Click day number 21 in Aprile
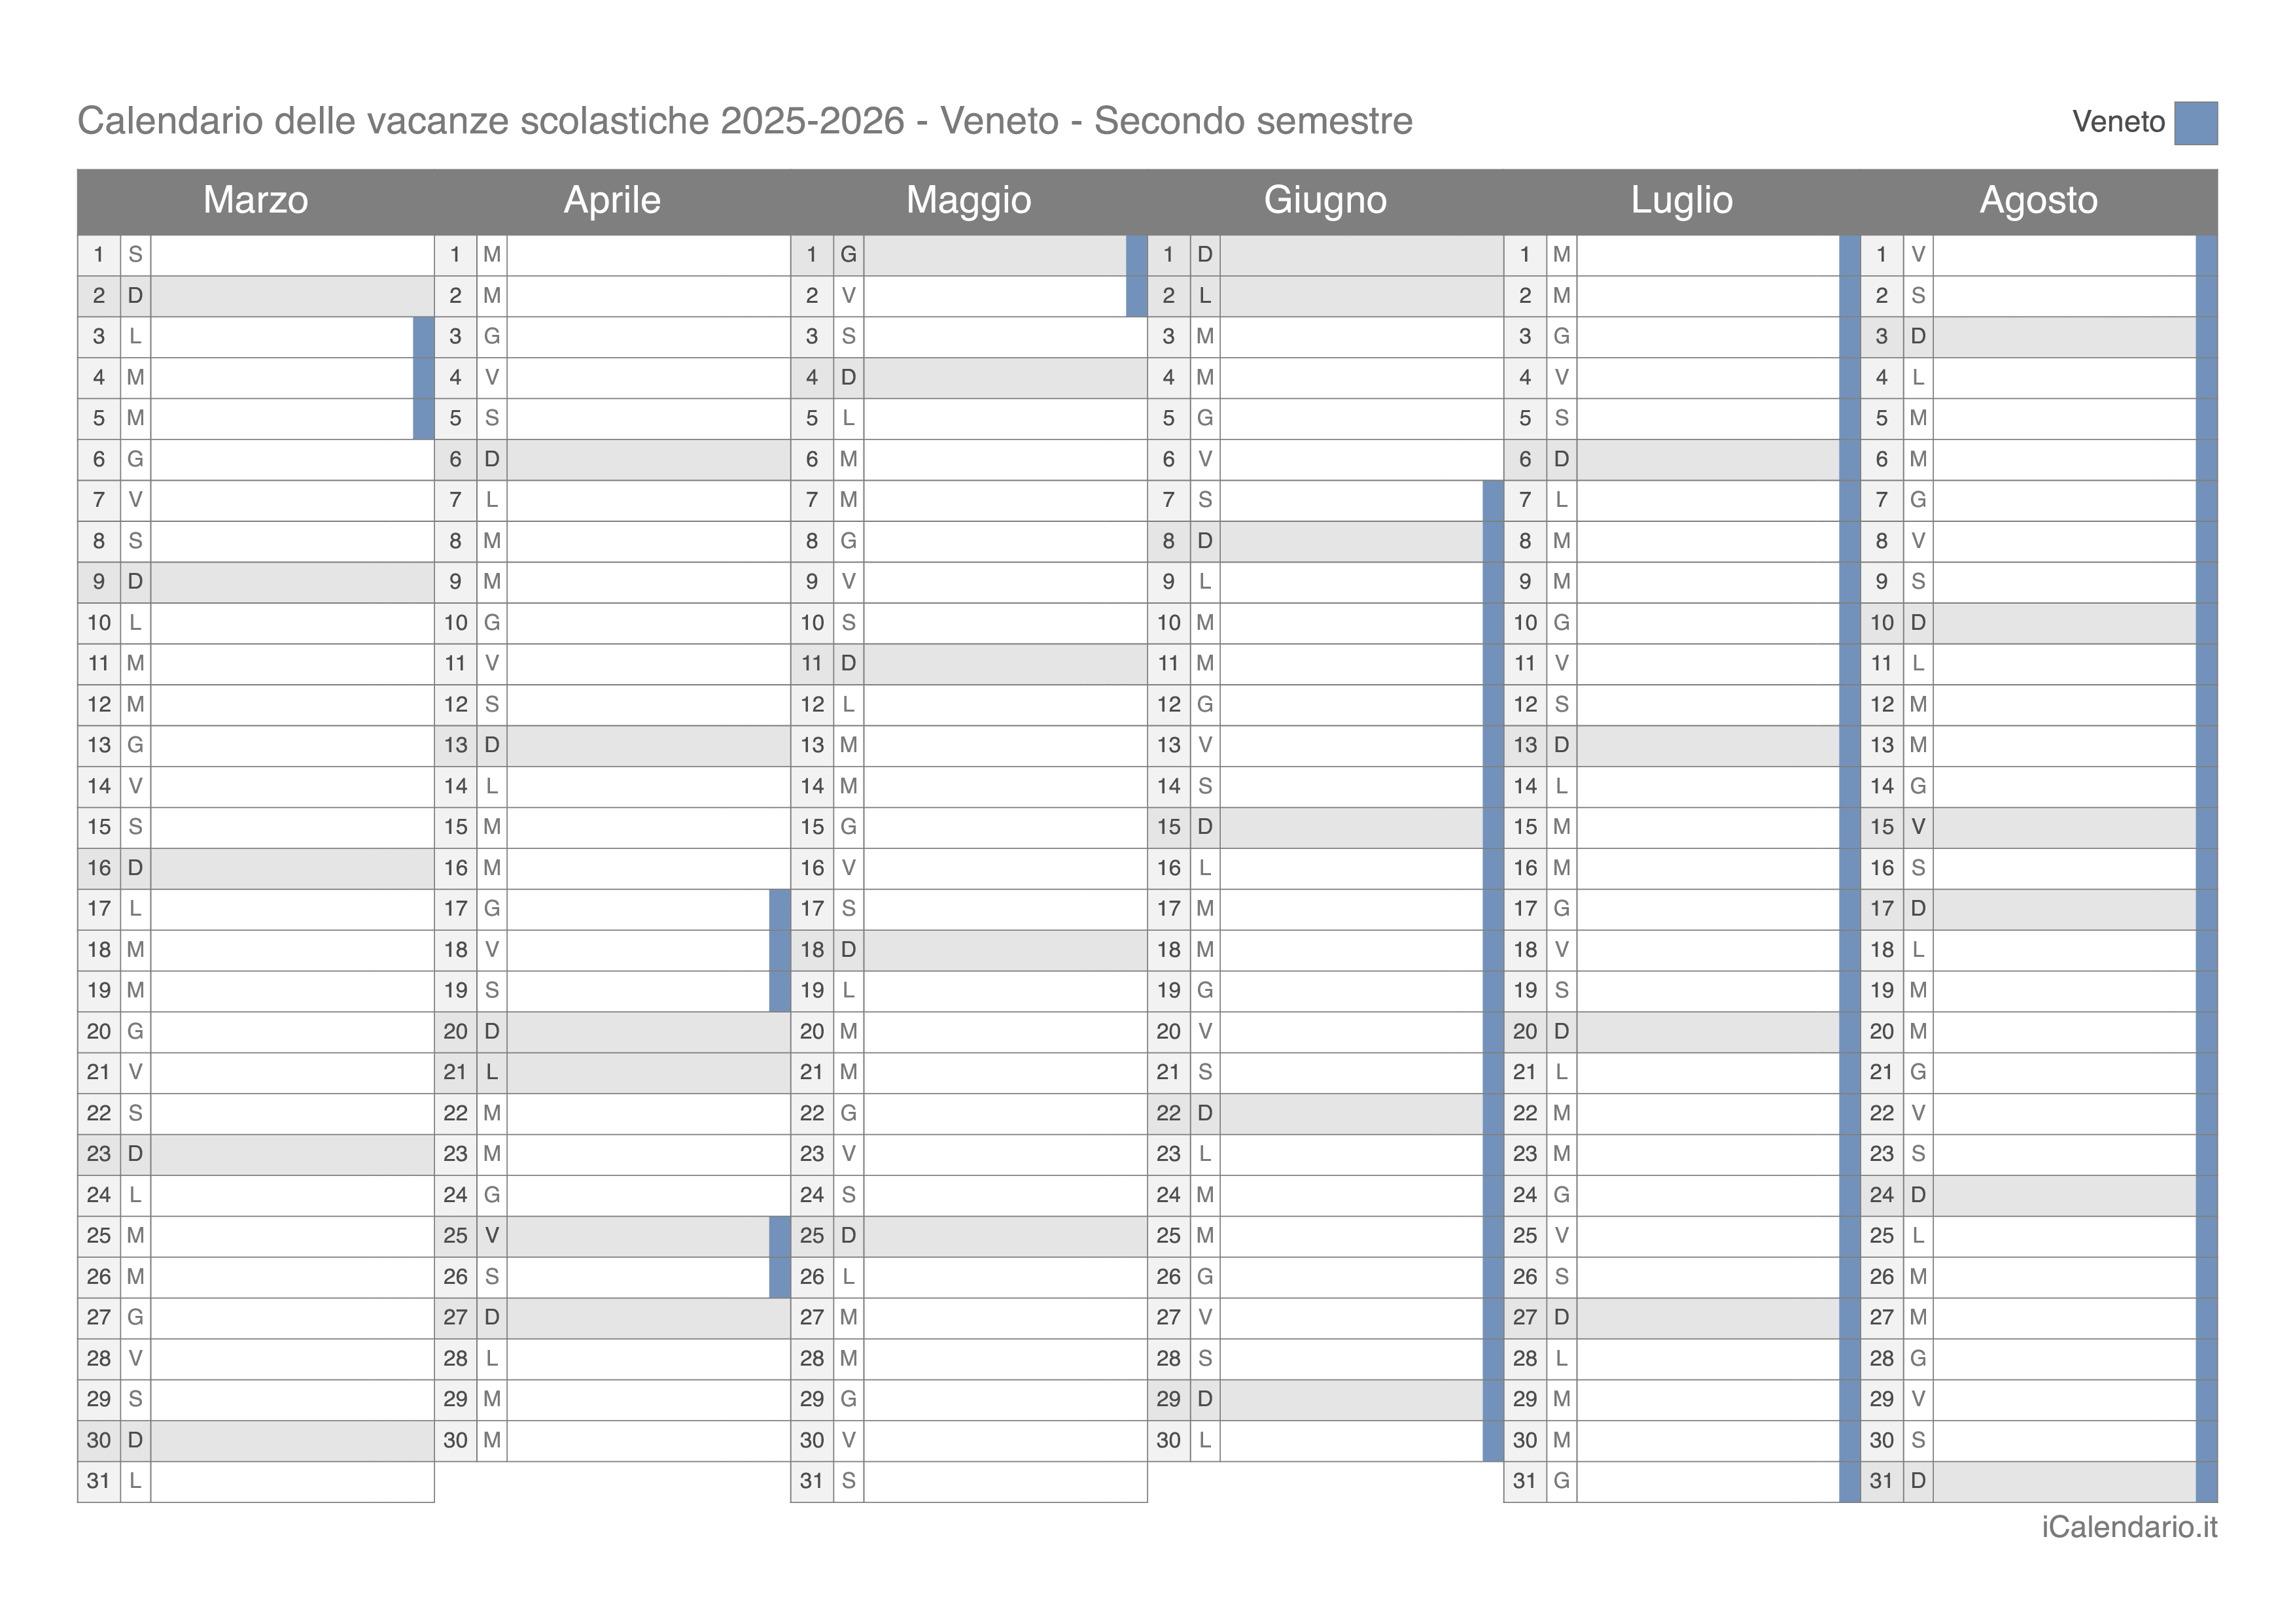2295x1624 pixels. pyautogui.click(x=455, y=1072)
